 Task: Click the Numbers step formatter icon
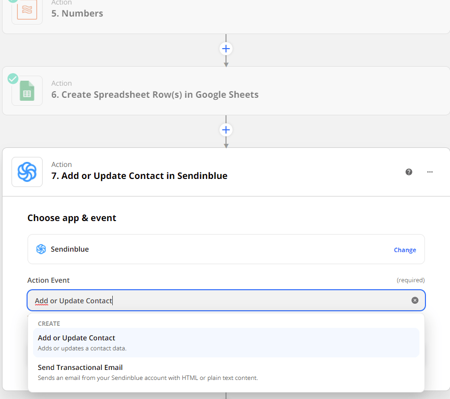click(27, 10)
